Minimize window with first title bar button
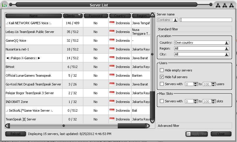 click(x=218, y=6)
